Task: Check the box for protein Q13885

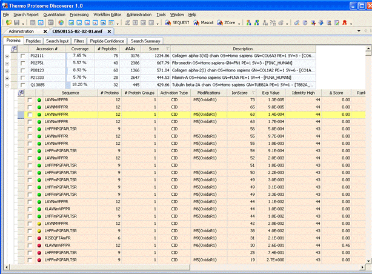Action: tap(23, 85)
